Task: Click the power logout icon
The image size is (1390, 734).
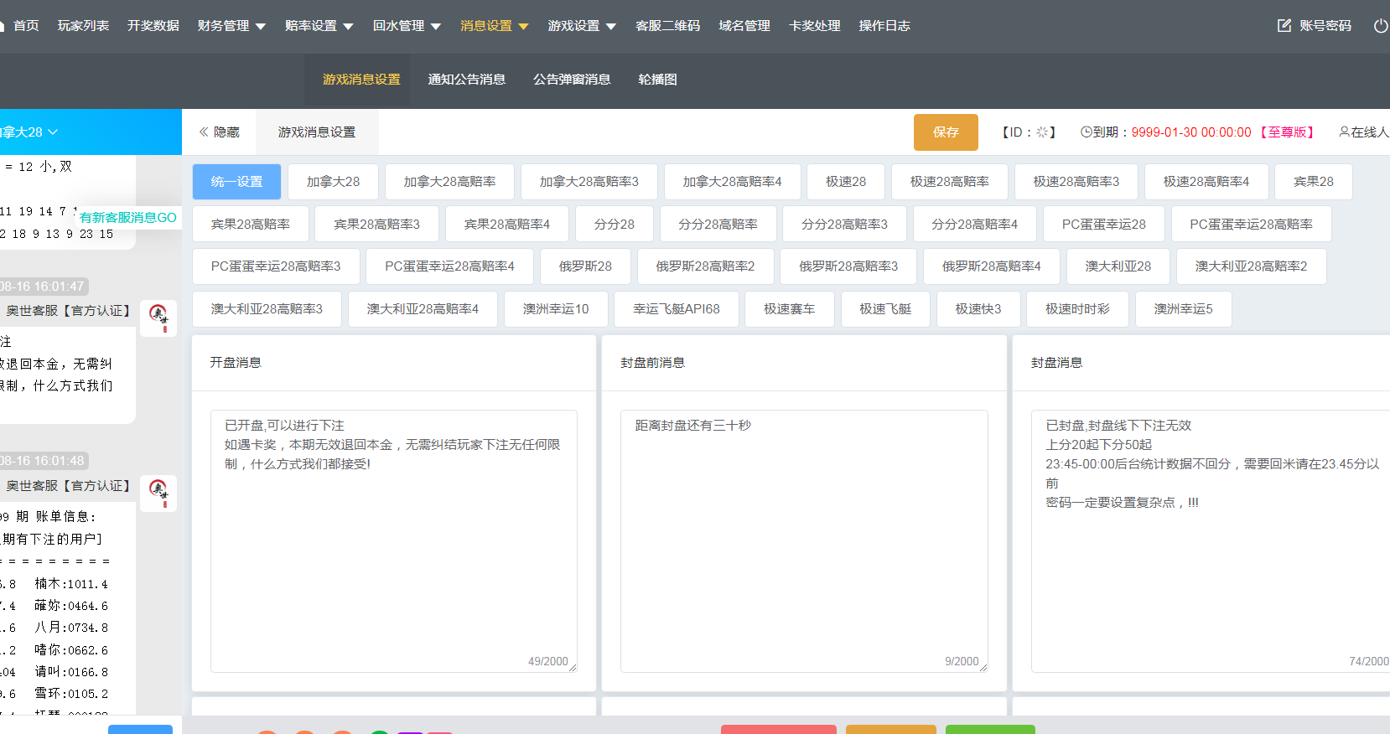Action: (1380, 26)
